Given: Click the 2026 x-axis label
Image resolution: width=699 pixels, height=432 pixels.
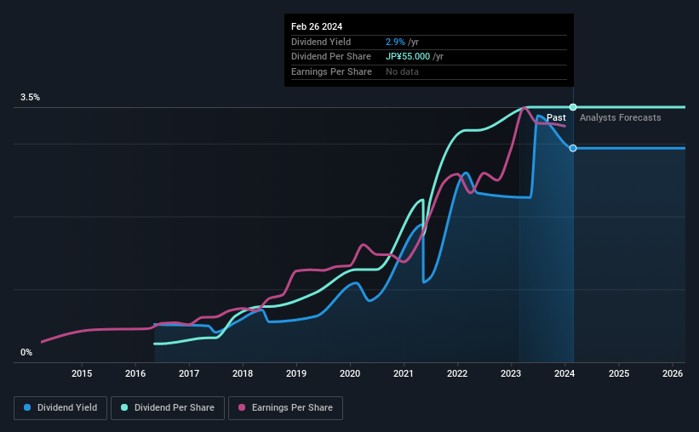Looking at the screenshot, I should 673,373.
